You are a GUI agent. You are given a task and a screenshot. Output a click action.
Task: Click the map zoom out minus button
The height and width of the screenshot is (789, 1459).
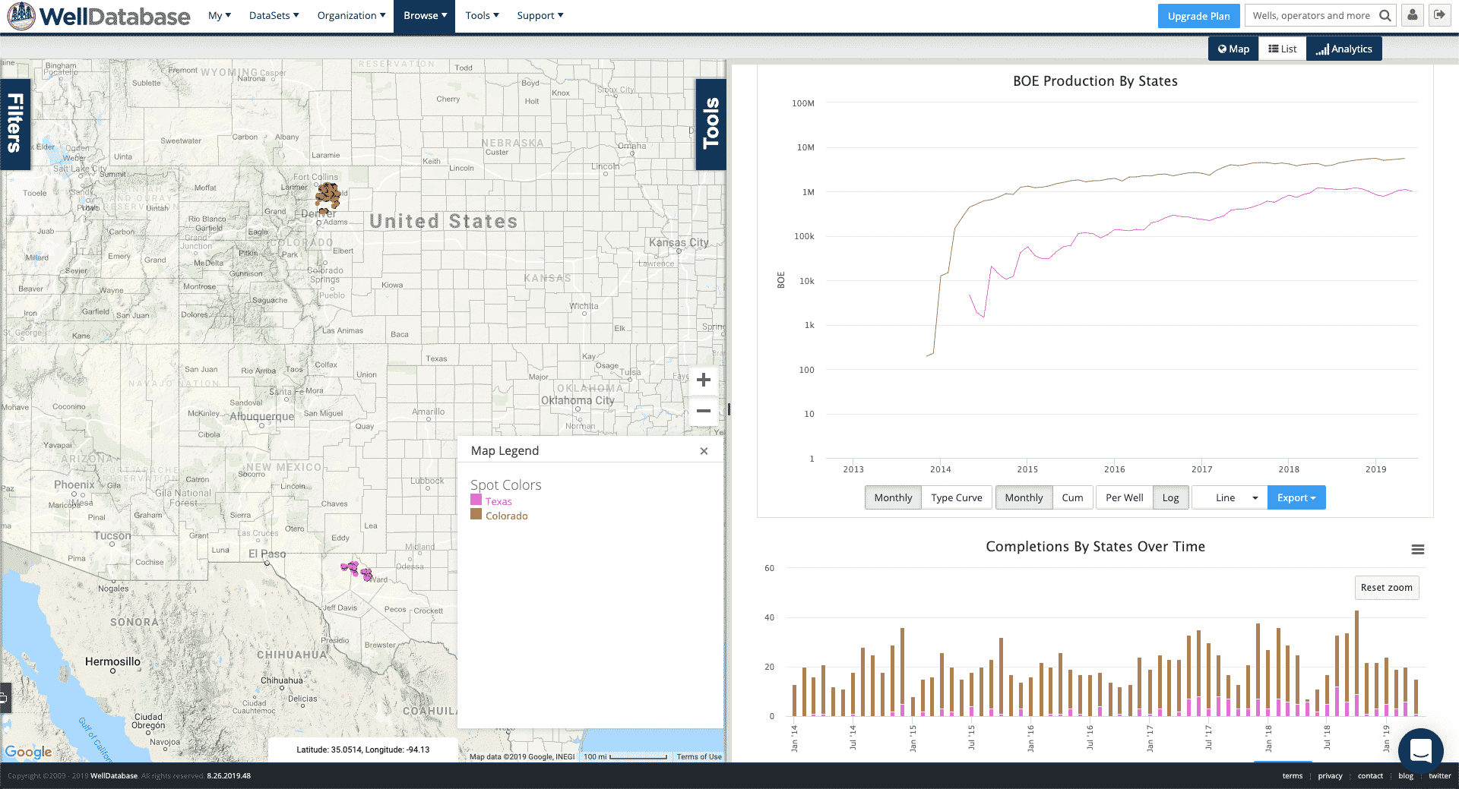pos(704,411)
